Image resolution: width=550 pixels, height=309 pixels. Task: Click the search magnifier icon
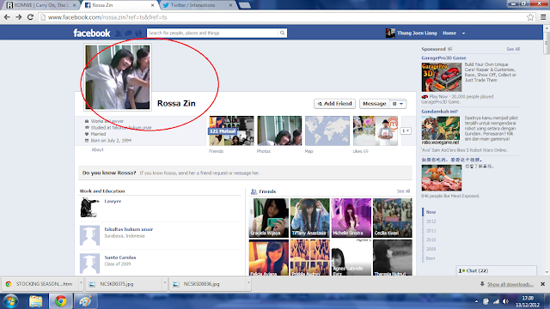tap(282, 33)
